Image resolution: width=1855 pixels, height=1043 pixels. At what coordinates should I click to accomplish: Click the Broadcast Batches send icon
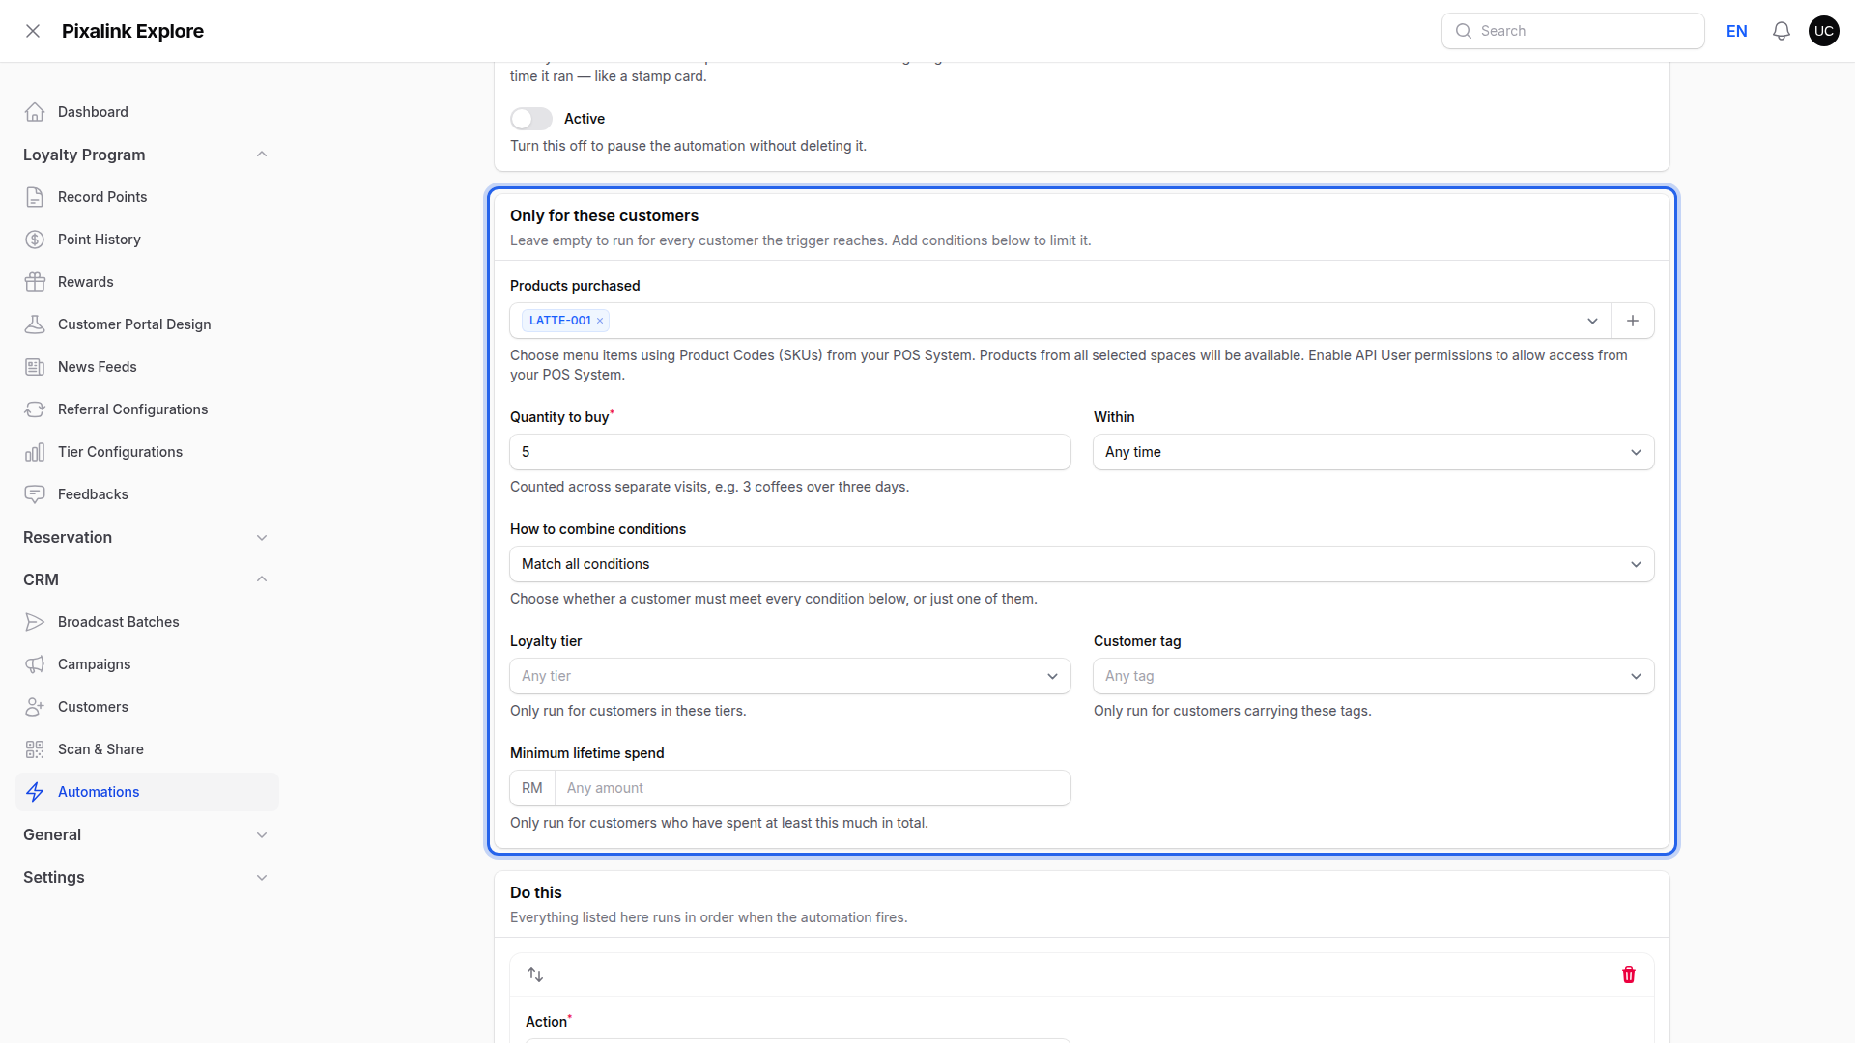pyautogui.click(x=35, y=622)
